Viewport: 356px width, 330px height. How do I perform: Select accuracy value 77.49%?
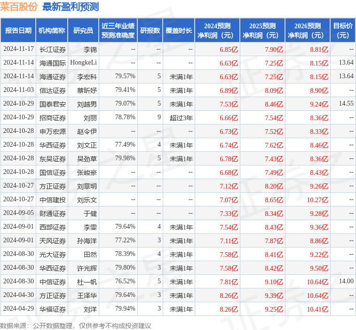click(125, 144)
